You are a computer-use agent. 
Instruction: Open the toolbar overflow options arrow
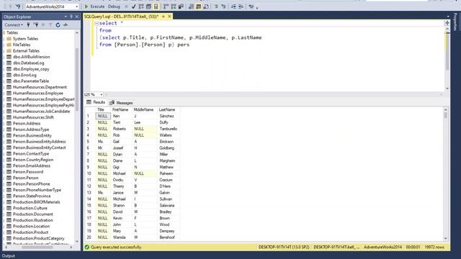(257, 8)
